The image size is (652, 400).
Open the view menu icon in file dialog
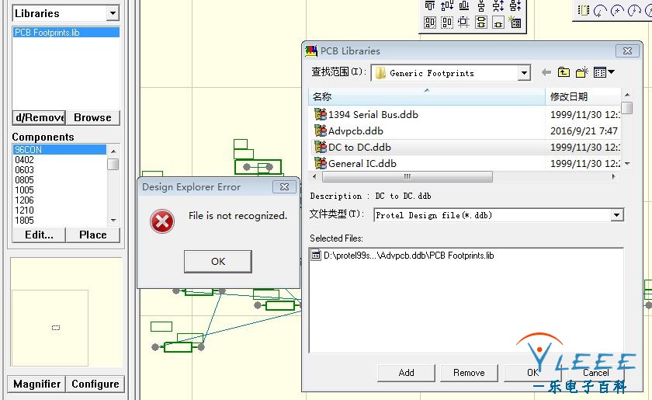(x=604, y=72)
